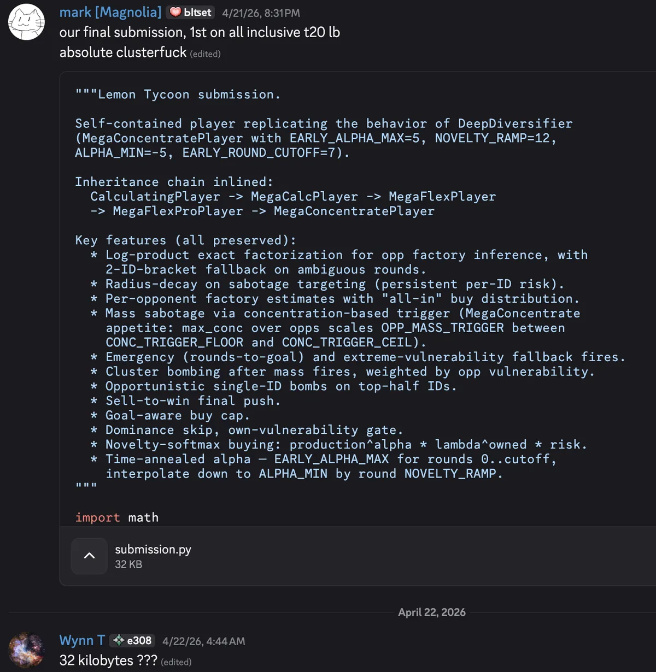Open the submission.py file
656x672 pixels.
pos(153,550)
